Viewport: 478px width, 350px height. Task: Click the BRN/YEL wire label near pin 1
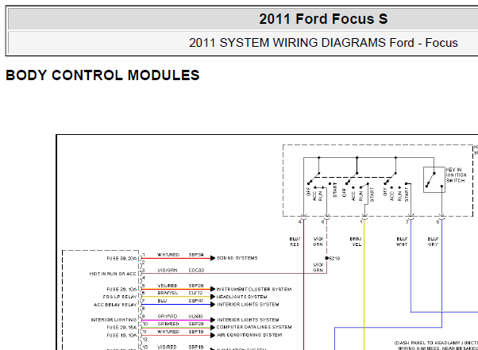pos(356,241)
